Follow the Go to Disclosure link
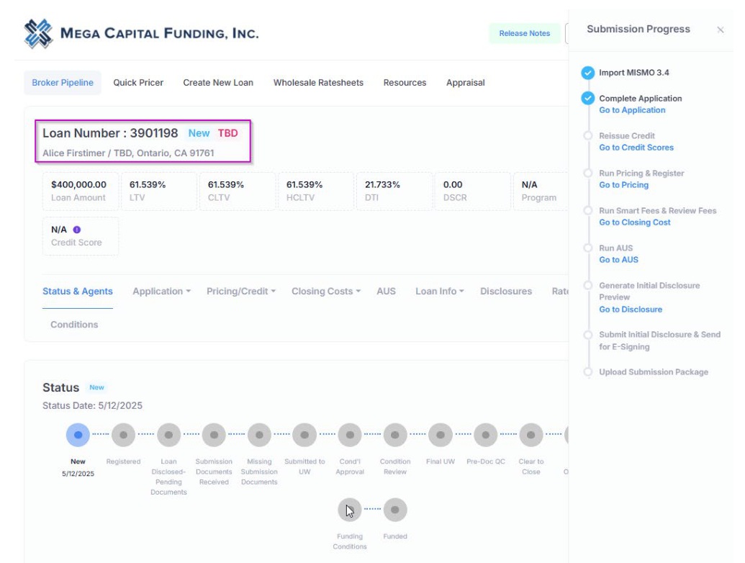Screen dimensions: 745x563 point(631,310)
